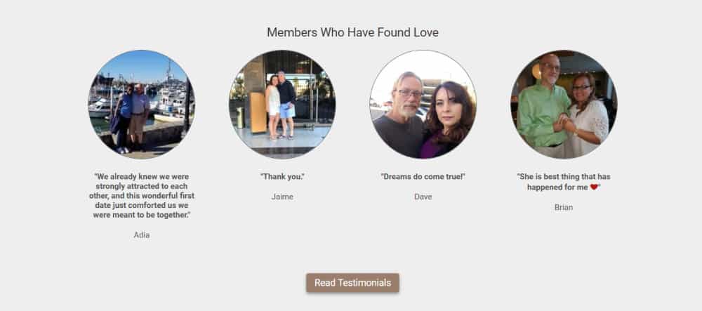Click the "Dreams do come true!" quote

[423, 176]
